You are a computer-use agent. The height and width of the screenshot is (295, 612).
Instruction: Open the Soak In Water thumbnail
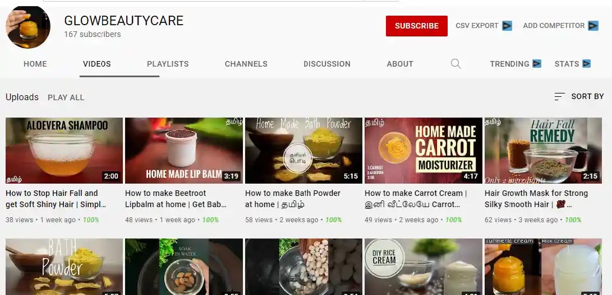click(x=184, y=266)
